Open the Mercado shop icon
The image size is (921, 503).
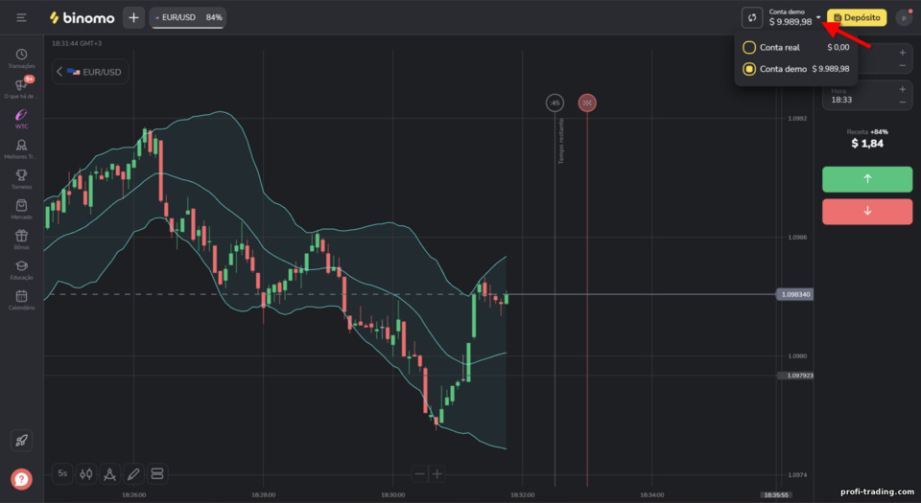pyautogui.click(x=21, y=209)
